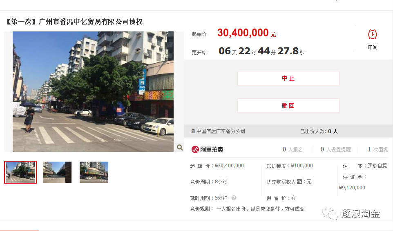The width and height of the screenshot is (393, 231).
Task: Click the 1 次围观 view counter
Action: pos(377,149)
